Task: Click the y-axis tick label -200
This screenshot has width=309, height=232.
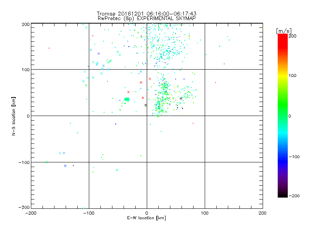Action: [24, 207]
